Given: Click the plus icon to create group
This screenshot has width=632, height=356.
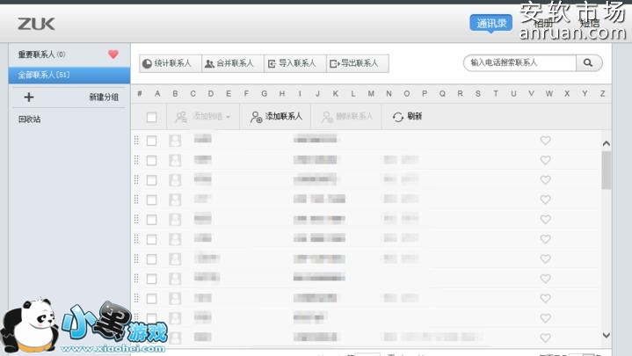Looking at the screenshot, I should tap(29, 98).
